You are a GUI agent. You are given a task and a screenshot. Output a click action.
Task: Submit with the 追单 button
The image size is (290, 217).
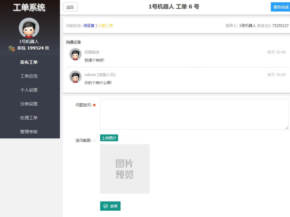pos(110,206)
